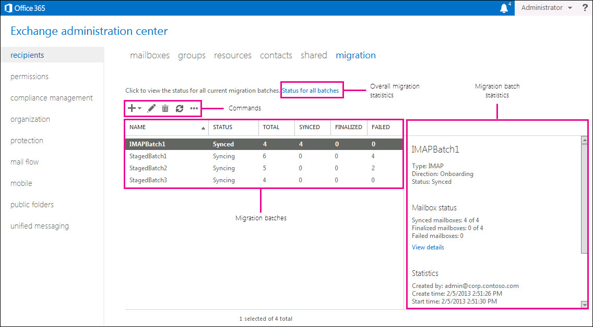Select the IMAPBatch1 row

264,144
